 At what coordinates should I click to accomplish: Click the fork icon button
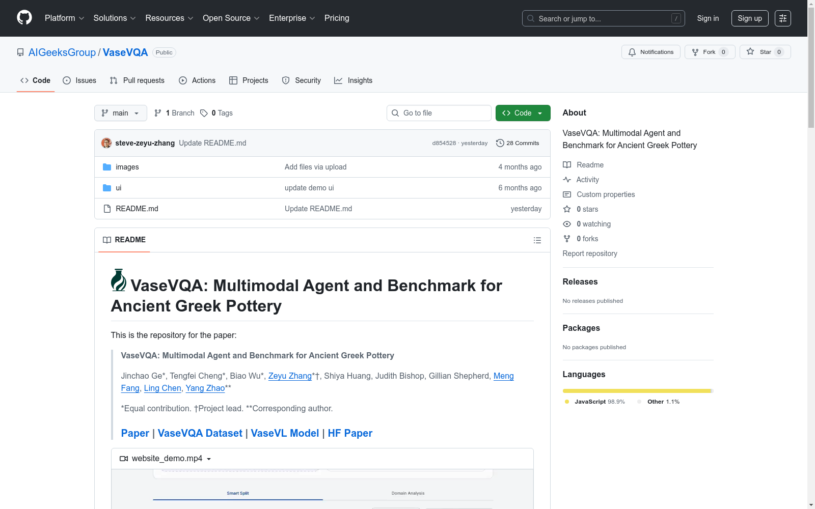695,52
